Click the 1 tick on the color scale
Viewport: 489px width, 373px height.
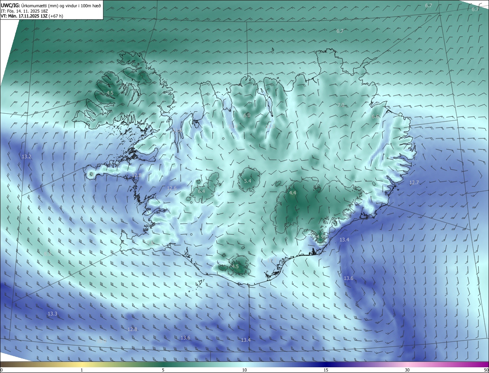[x=82, y=370]
